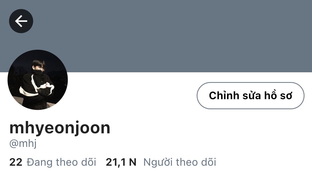Viewport: 312px width, 179px height.
Task: Click the gray 'theo dõi' text after 22
Action: point(76,162)
